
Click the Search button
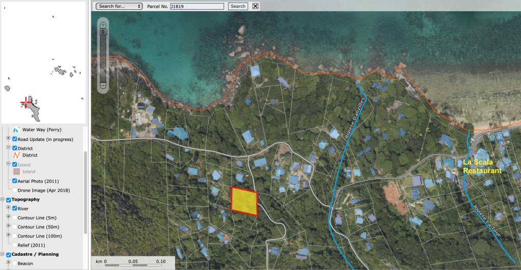[238, 6]
